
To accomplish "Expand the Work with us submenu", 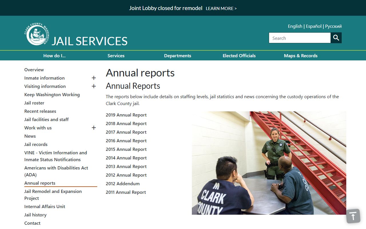I will [94, 128].
